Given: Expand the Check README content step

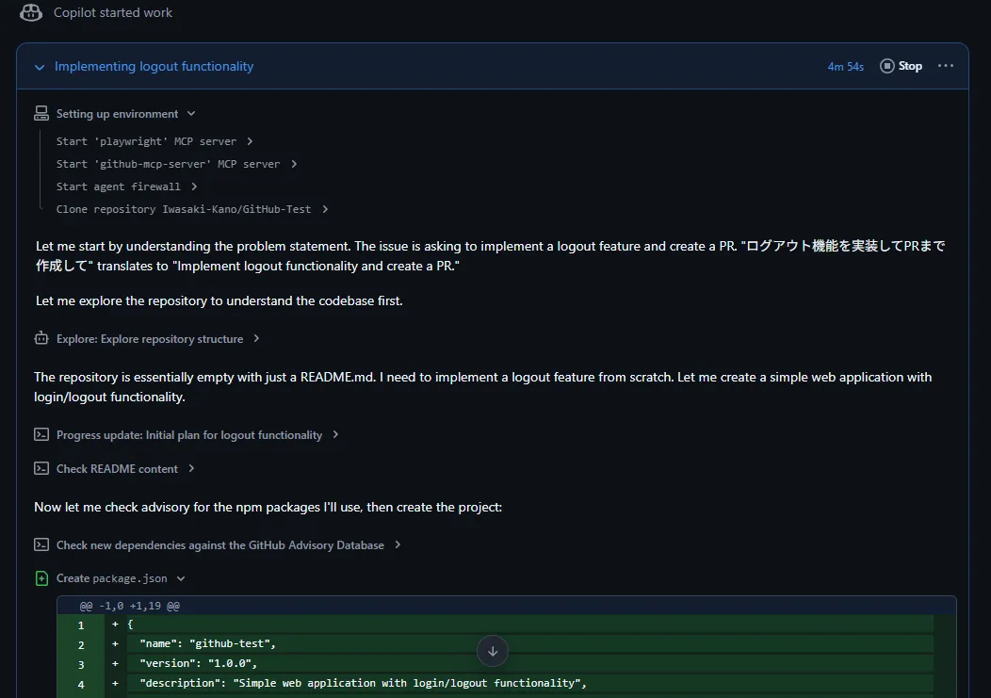Looking at the screenshot, I should (x=191, y=468).
